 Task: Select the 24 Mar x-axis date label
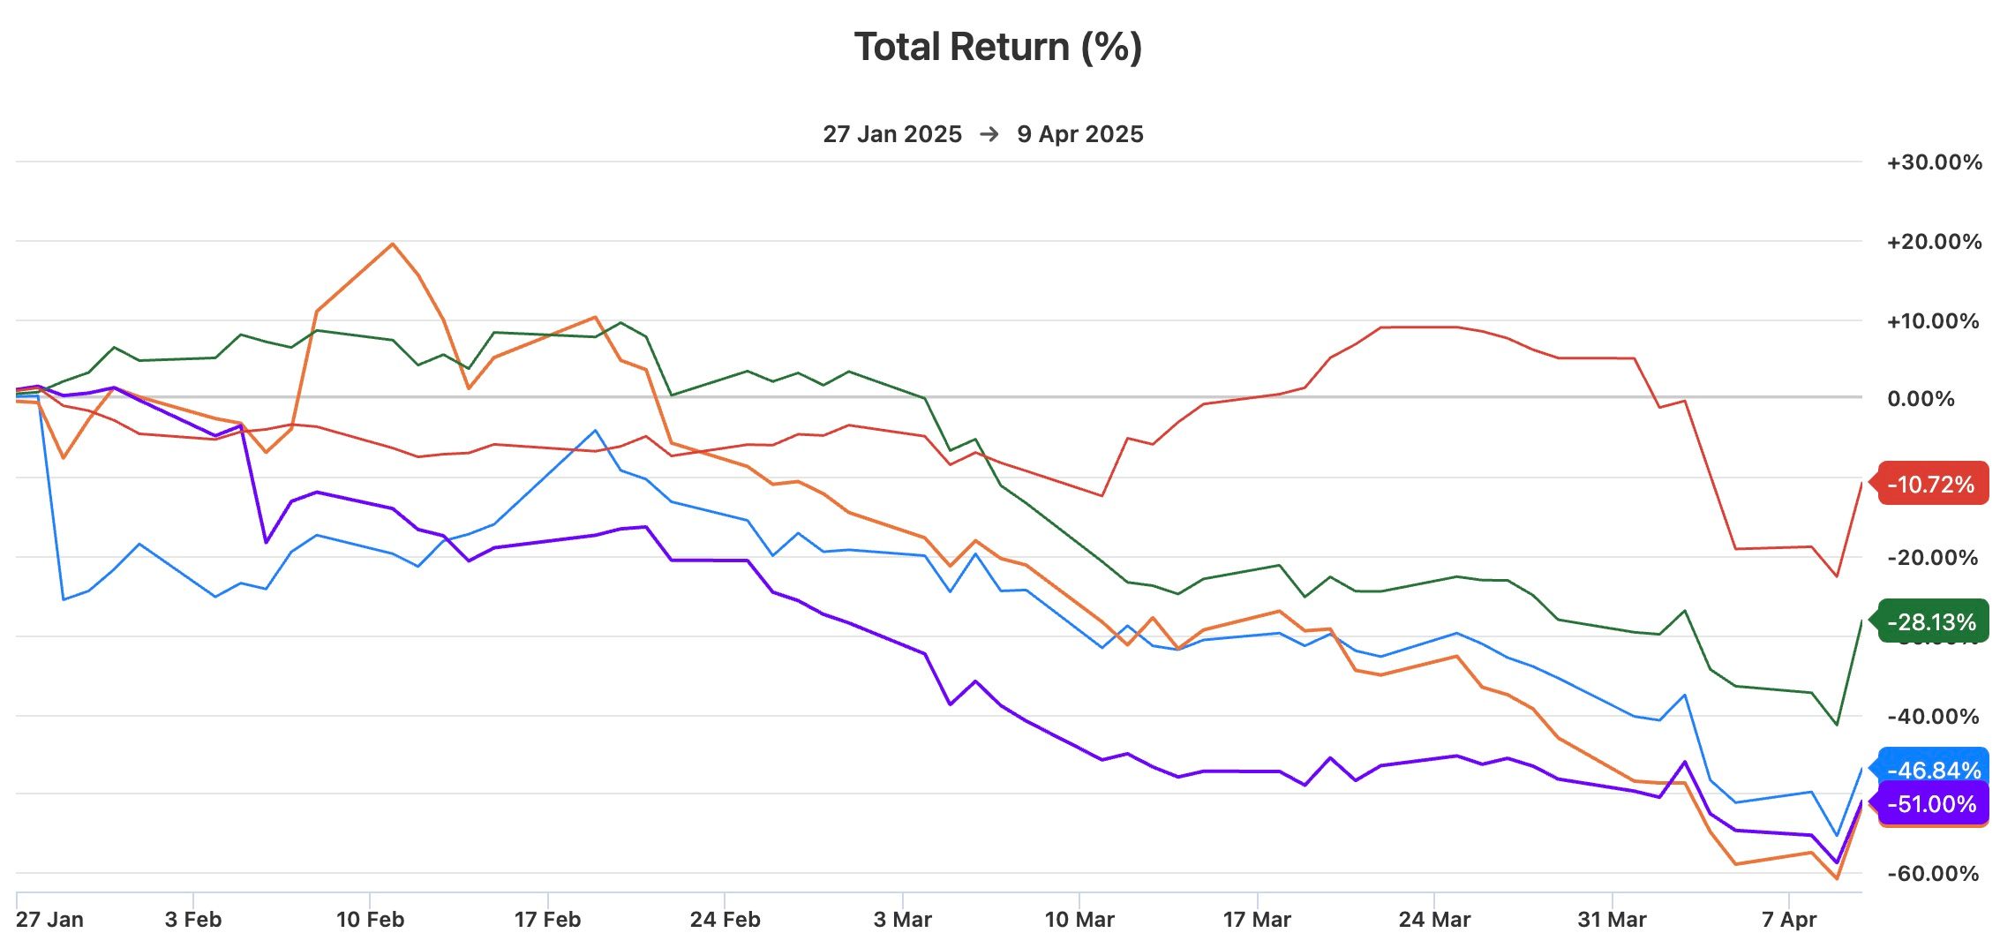[x=1434, y=920]
